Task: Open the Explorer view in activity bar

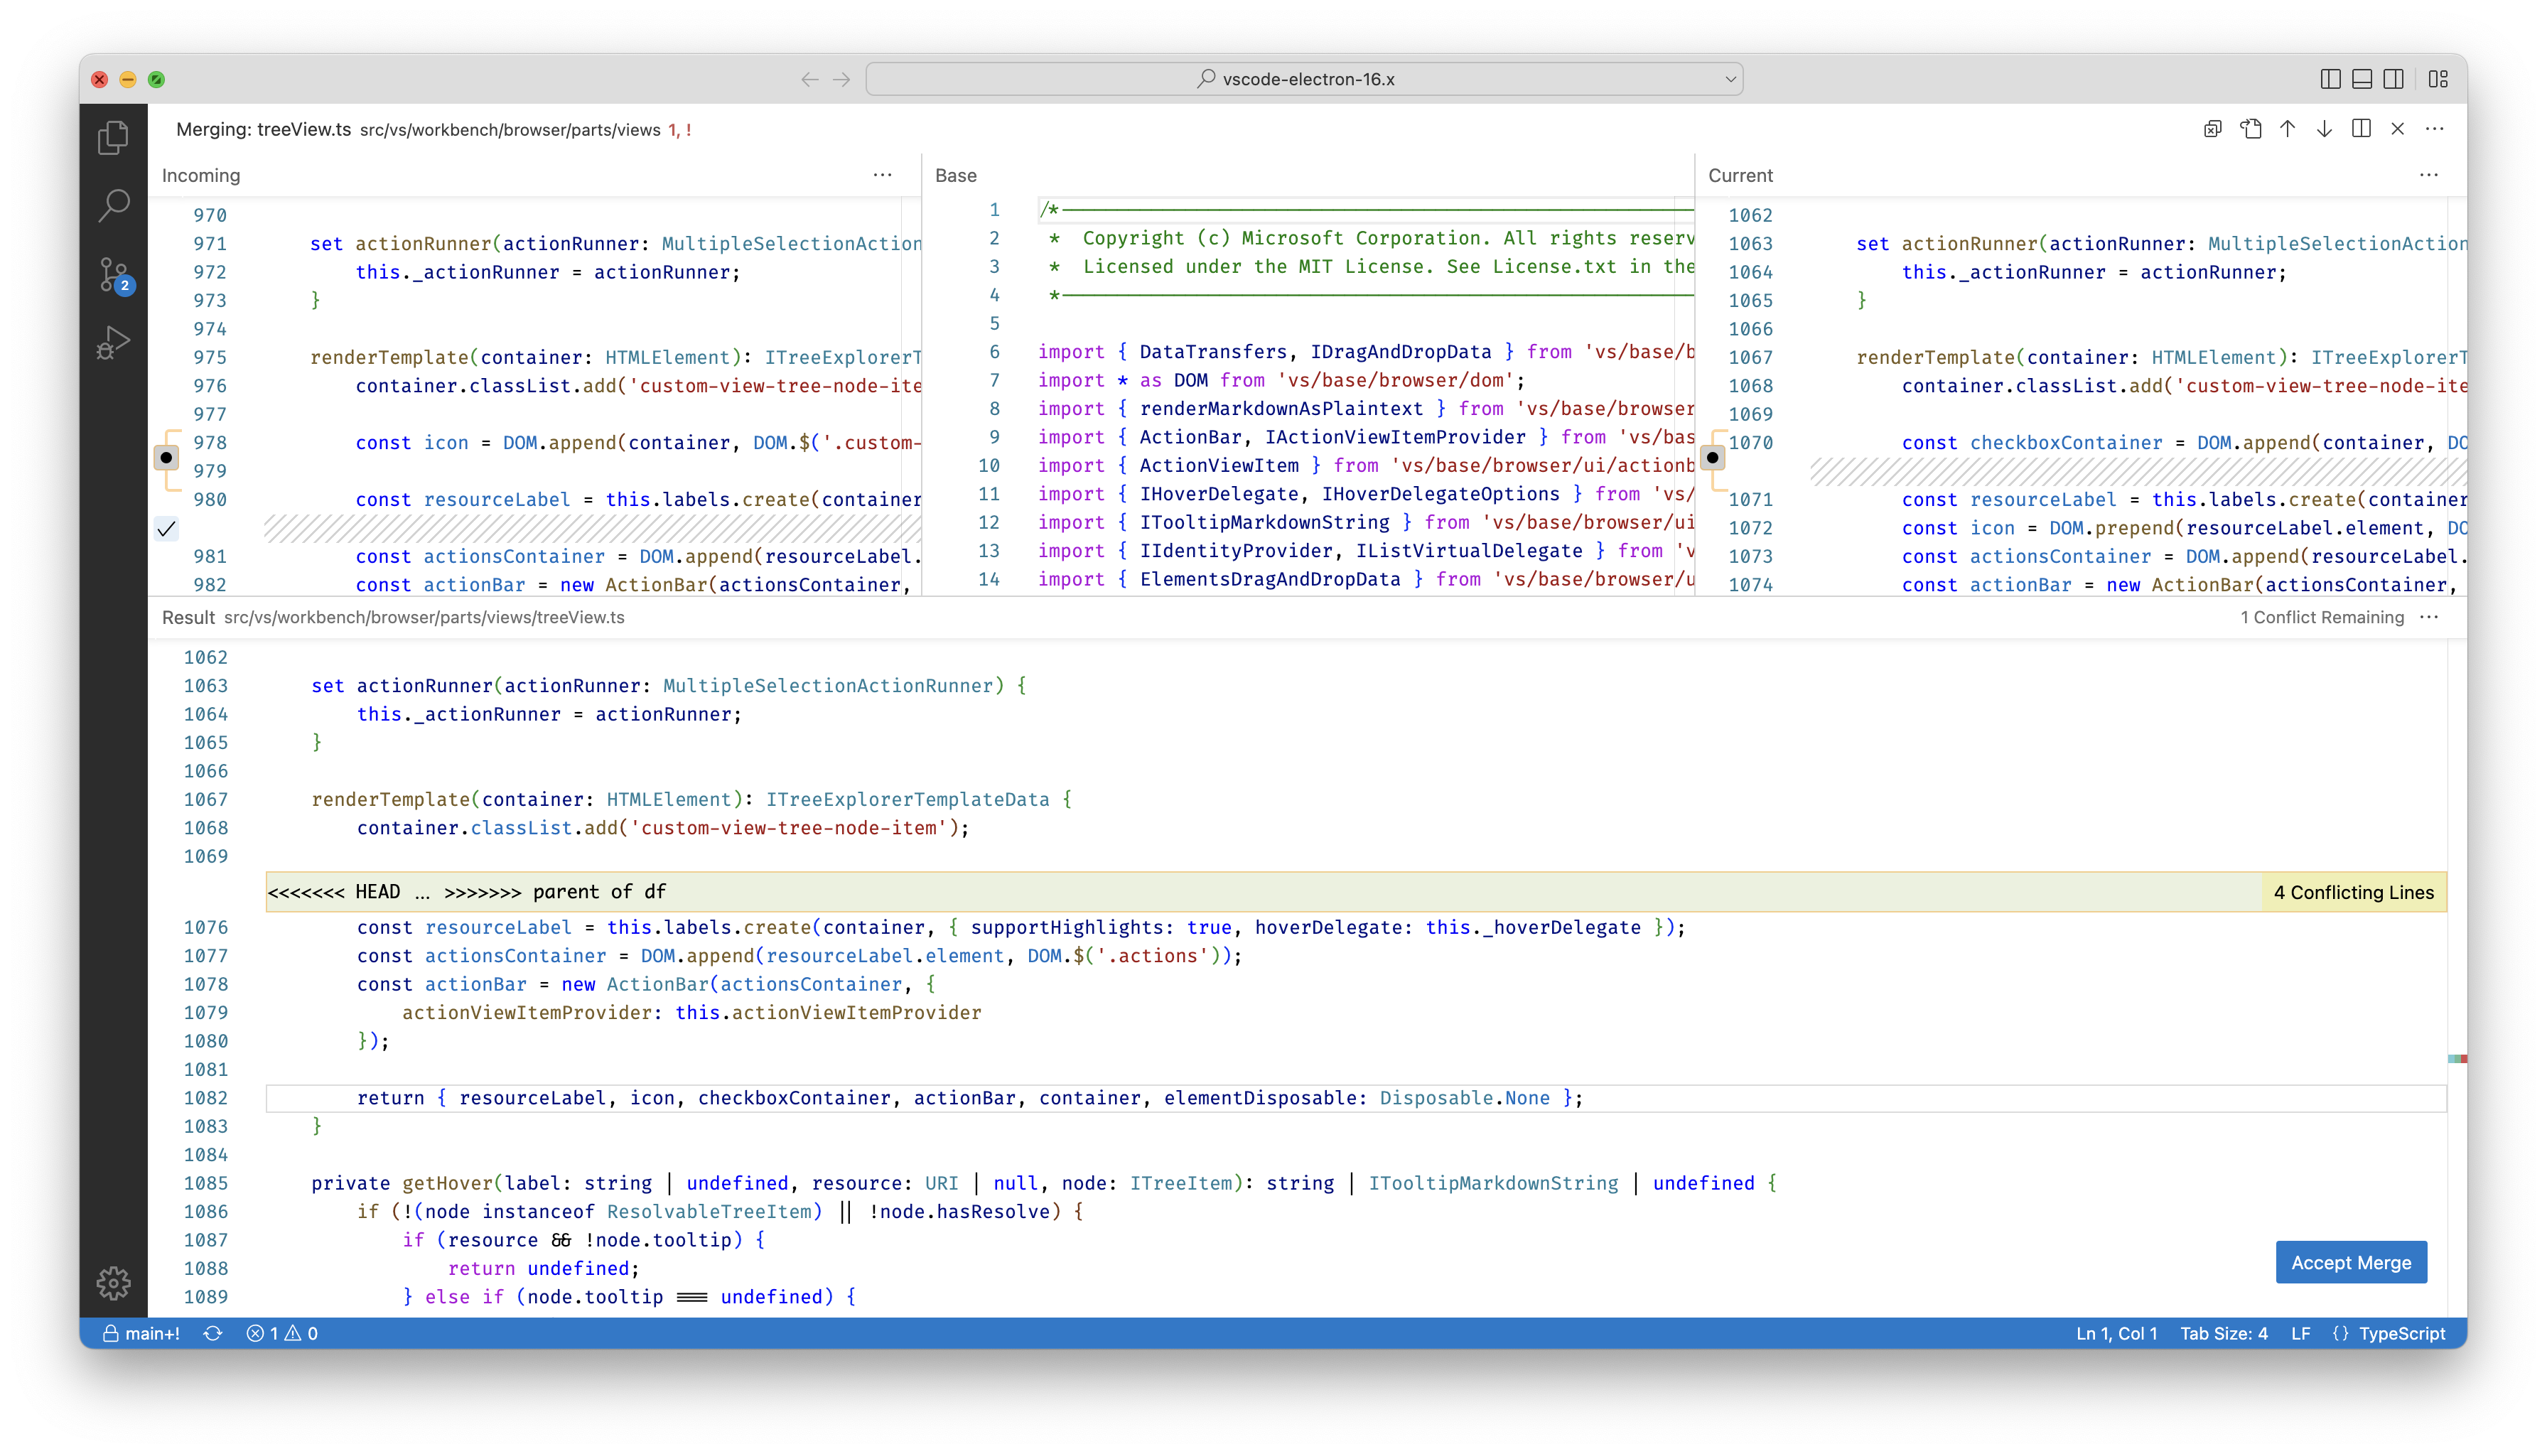Action: (x=114, y=138)
